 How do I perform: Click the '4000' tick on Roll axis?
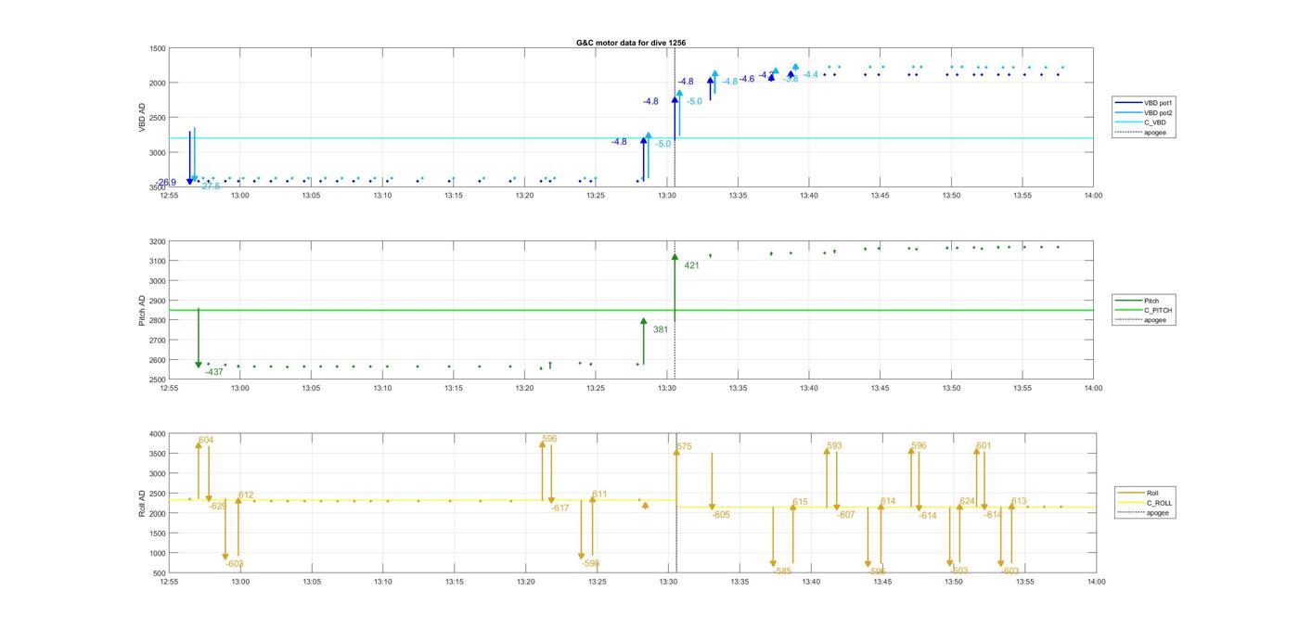[x=157, y=434]
